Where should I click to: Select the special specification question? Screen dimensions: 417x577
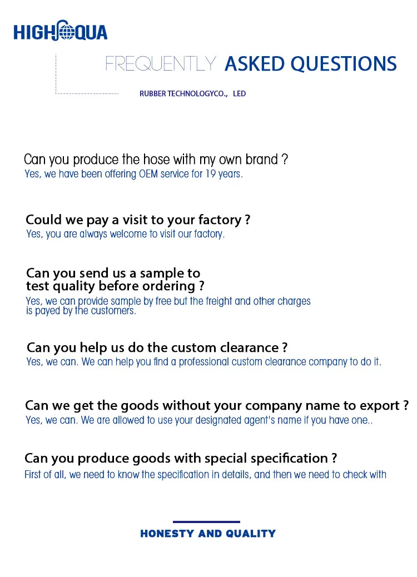click(x=181, y=459)
